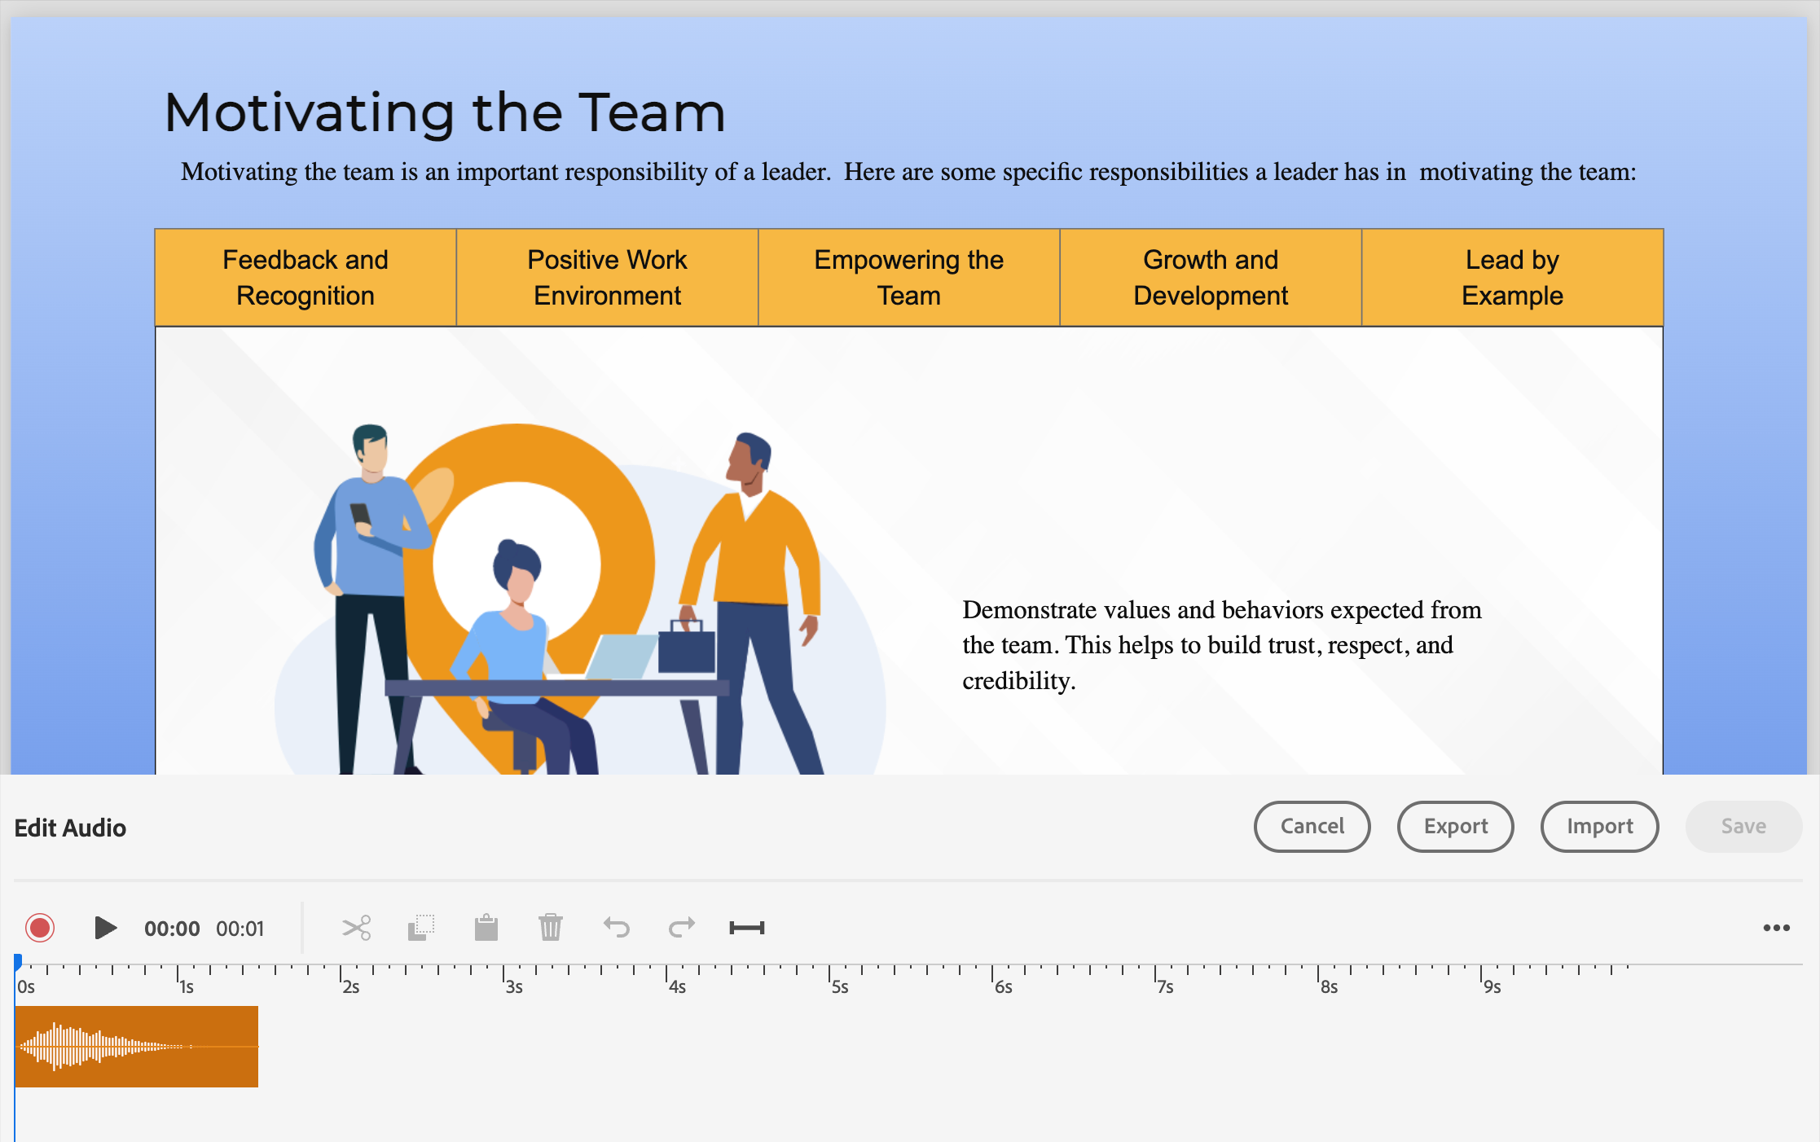The width and height of the screenshot is (1820, 1142).
Task: Click the scissors cut icon
Action: click(x=356, y=928)
